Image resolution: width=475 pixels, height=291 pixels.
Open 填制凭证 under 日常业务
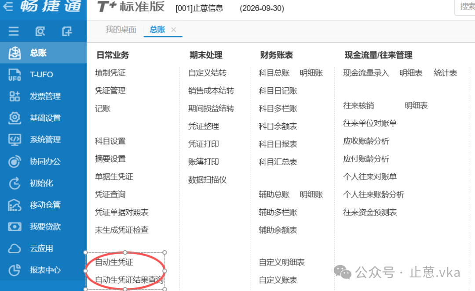110,73
